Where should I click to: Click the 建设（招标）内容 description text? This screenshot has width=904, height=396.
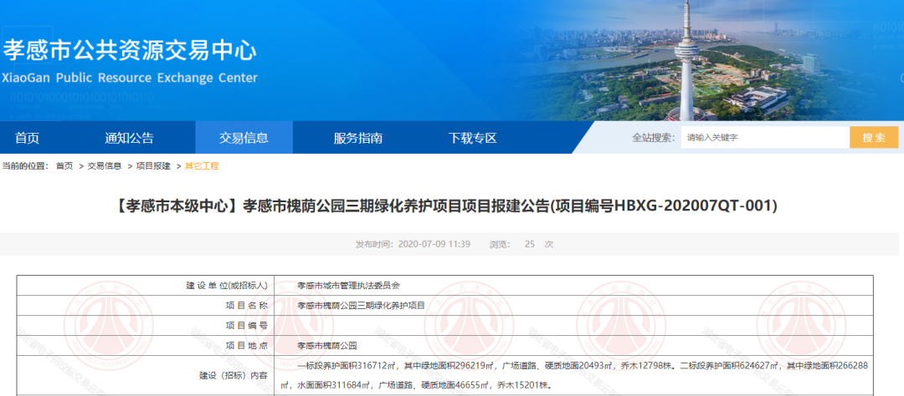coord(578,375)
